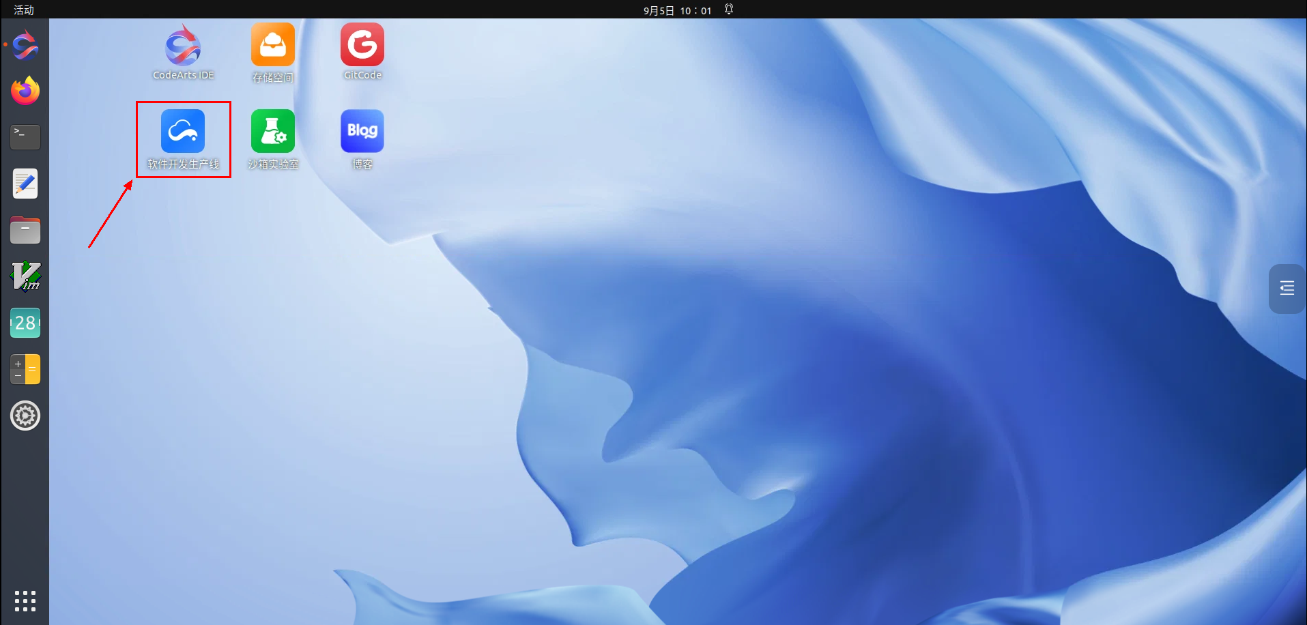Launch Terminal from the dock
This screenshot has width=1307, height=625.
click(x=25, y=137)
